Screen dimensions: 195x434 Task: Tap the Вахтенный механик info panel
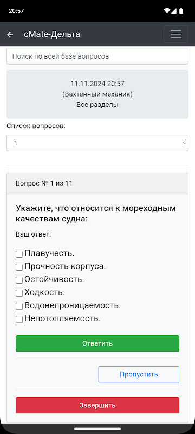97,94
